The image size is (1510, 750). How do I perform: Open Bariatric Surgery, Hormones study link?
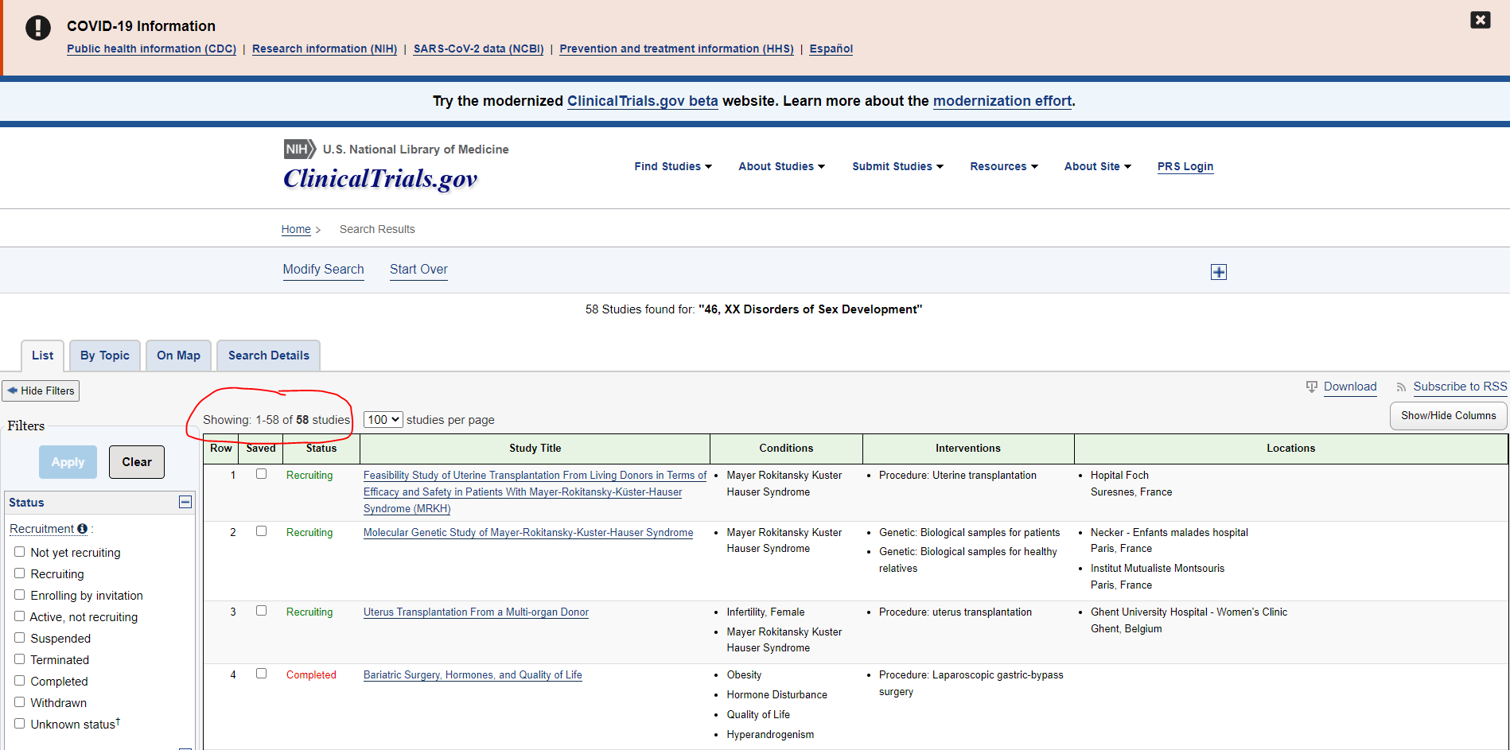click(x=473, y=674)
